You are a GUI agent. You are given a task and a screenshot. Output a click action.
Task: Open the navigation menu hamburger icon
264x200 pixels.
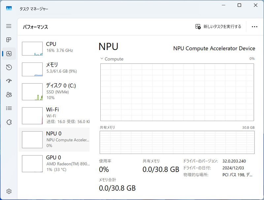click(9, 26)
